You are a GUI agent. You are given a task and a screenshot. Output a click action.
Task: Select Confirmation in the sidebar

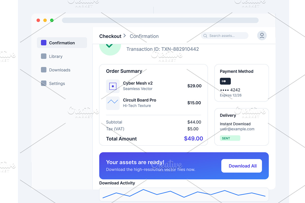[62, 43]
